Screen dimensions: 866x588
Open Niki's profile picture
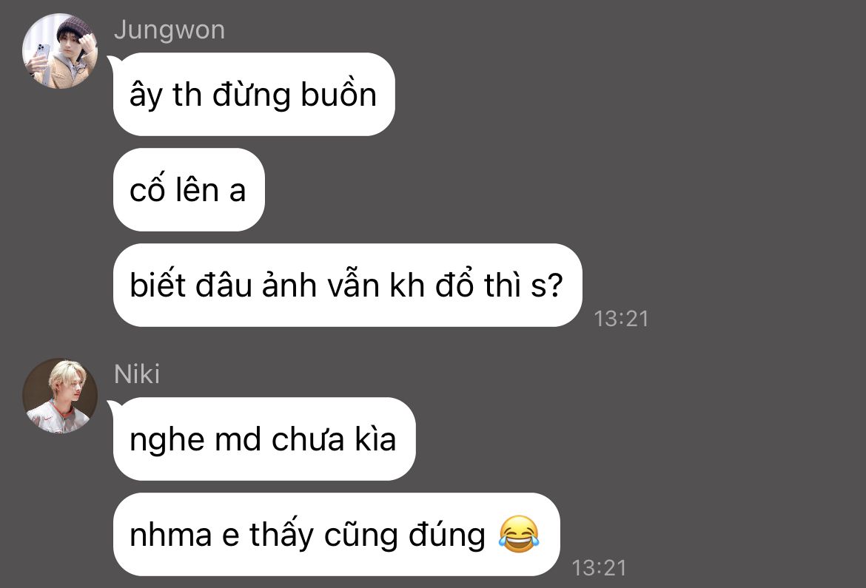coord(60,395)
